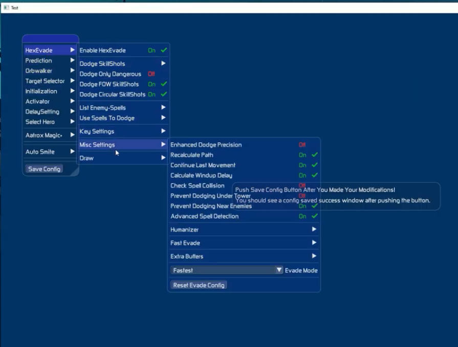Click the Auto Smite arrow icon
The height and width of the screenshot is (347, 458).
pyautogui.click(x=73, y=152)
